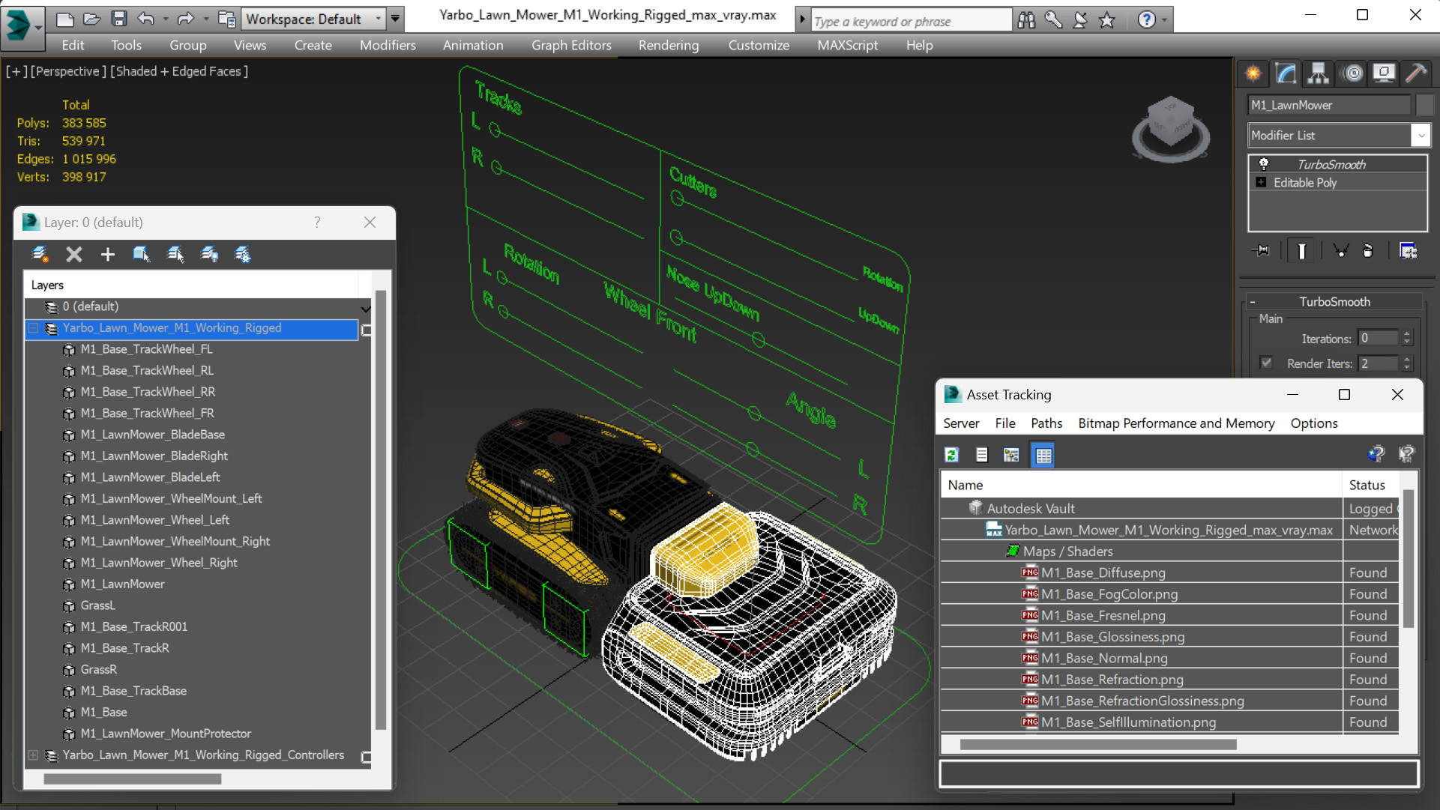This screenshot has width=1440, height=810.
Task: Click the refresh icon in Asset Tracking toolbar
Action: click(x=951, y=454)
